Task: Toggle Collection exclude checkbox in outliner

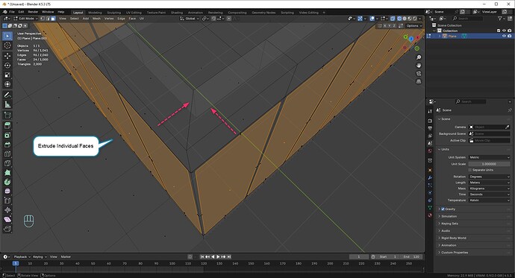Action: tap(499, 31)
